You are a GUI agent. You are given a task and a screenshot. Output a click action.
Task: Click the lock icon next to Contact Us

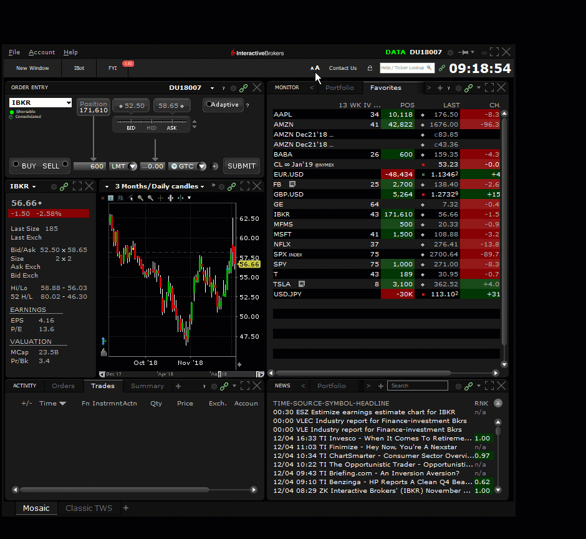[370, 68]
